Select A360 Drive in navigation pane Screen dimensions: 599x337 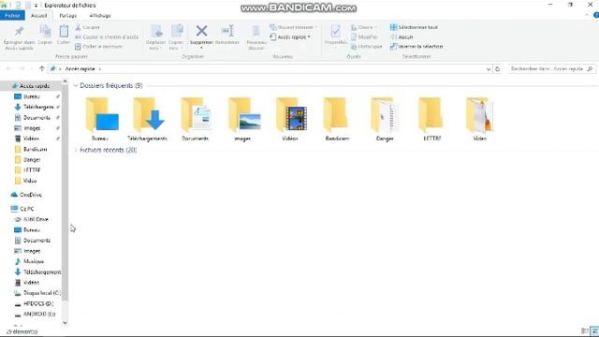coord(31,219)
